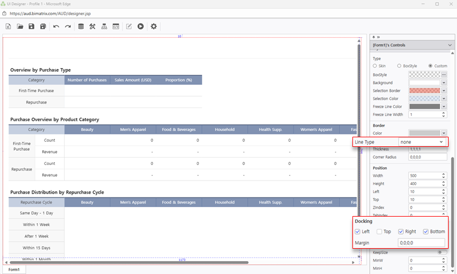
Task: Click the Save icon in the toolbar
Action: tap(31, 26)
